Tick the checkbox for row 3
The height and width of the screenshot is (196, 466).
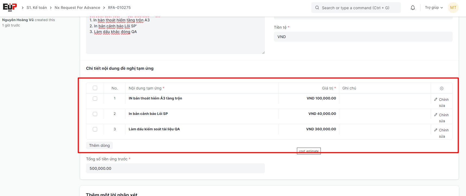point(95,129)
